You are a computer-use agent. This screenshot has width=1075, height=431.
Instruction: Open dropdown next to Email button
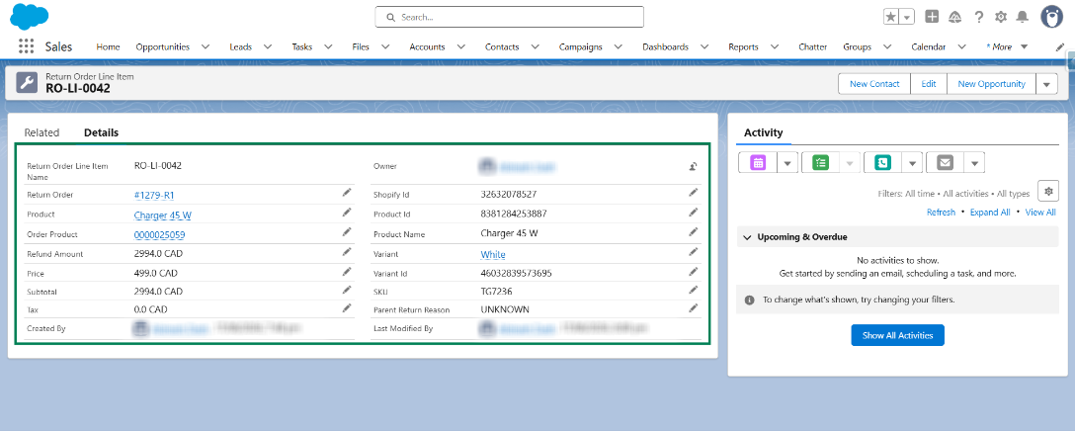pos(974,163)
